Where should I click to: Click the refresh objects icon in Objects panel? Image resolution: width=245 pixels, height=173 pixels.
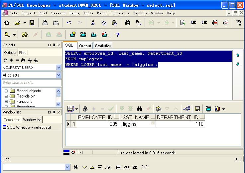(x=5, y=60)
